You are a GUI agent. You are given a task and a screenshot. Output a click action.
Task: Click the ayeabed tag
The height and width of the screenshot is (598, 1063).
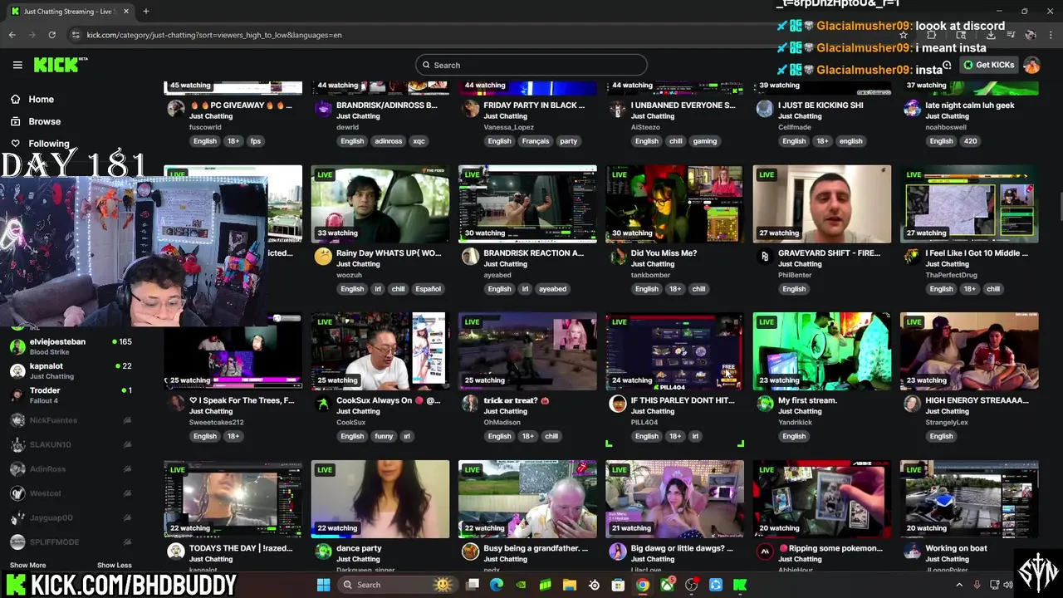(552, 289)
